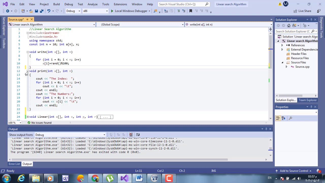
Task: Open Google Chrome from the taskbar
Action: tap(95, 178)
